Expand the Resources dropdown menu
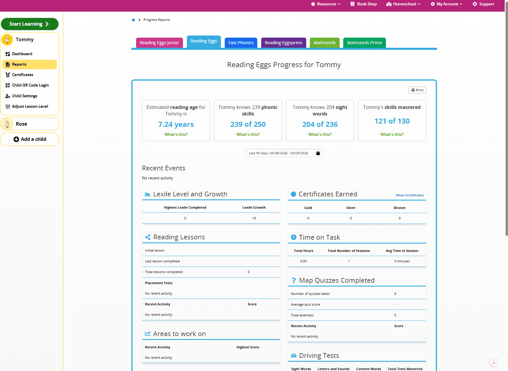The width and height of the screenshot is (508, 371). [325, 4]
